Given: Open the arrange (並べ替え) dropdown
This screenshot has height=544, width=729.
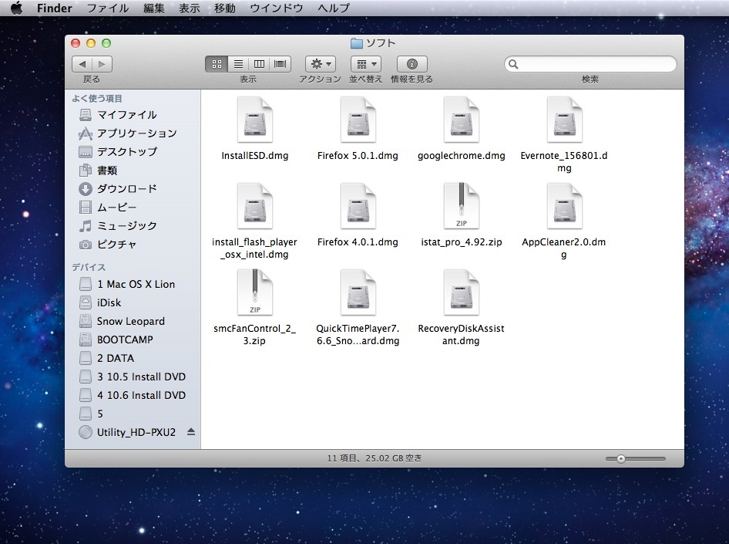Looking at the screenshot, I should click(x=365, y=64).
